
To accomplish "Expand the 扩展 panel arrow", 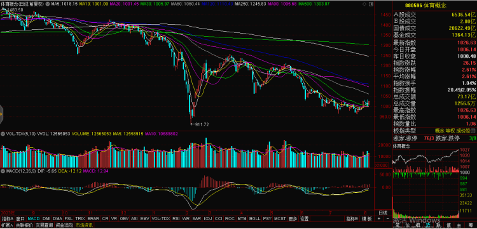I will point(7,225).
